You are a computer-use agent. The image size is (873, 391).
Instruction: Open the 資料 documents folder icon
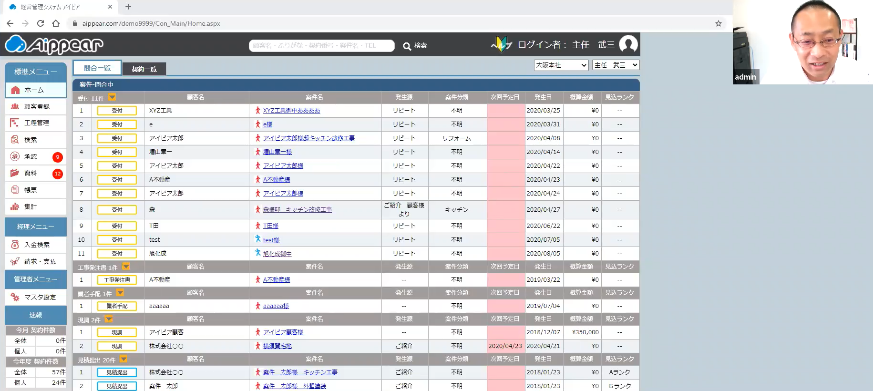[15, 173]
